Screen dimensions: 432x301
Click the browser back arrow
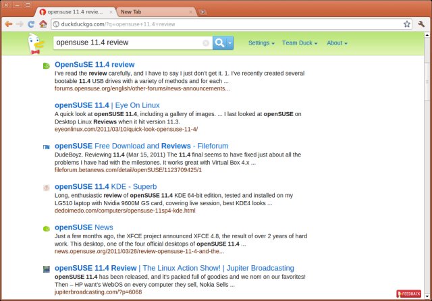click(x=8, y=24)
